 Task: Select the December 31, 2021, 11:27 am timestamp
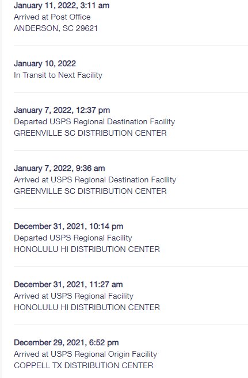click(x=68, y=284)
